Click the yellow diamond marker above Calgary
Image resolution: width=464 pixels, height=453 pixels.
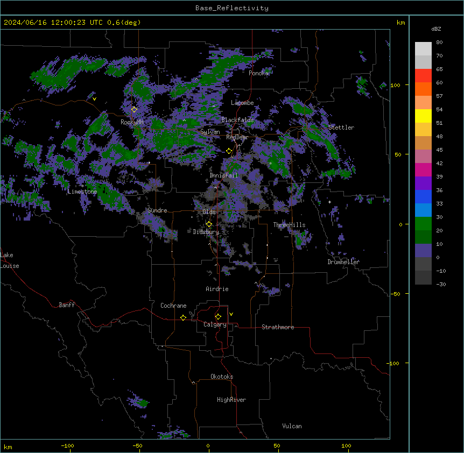click(218, 317)
